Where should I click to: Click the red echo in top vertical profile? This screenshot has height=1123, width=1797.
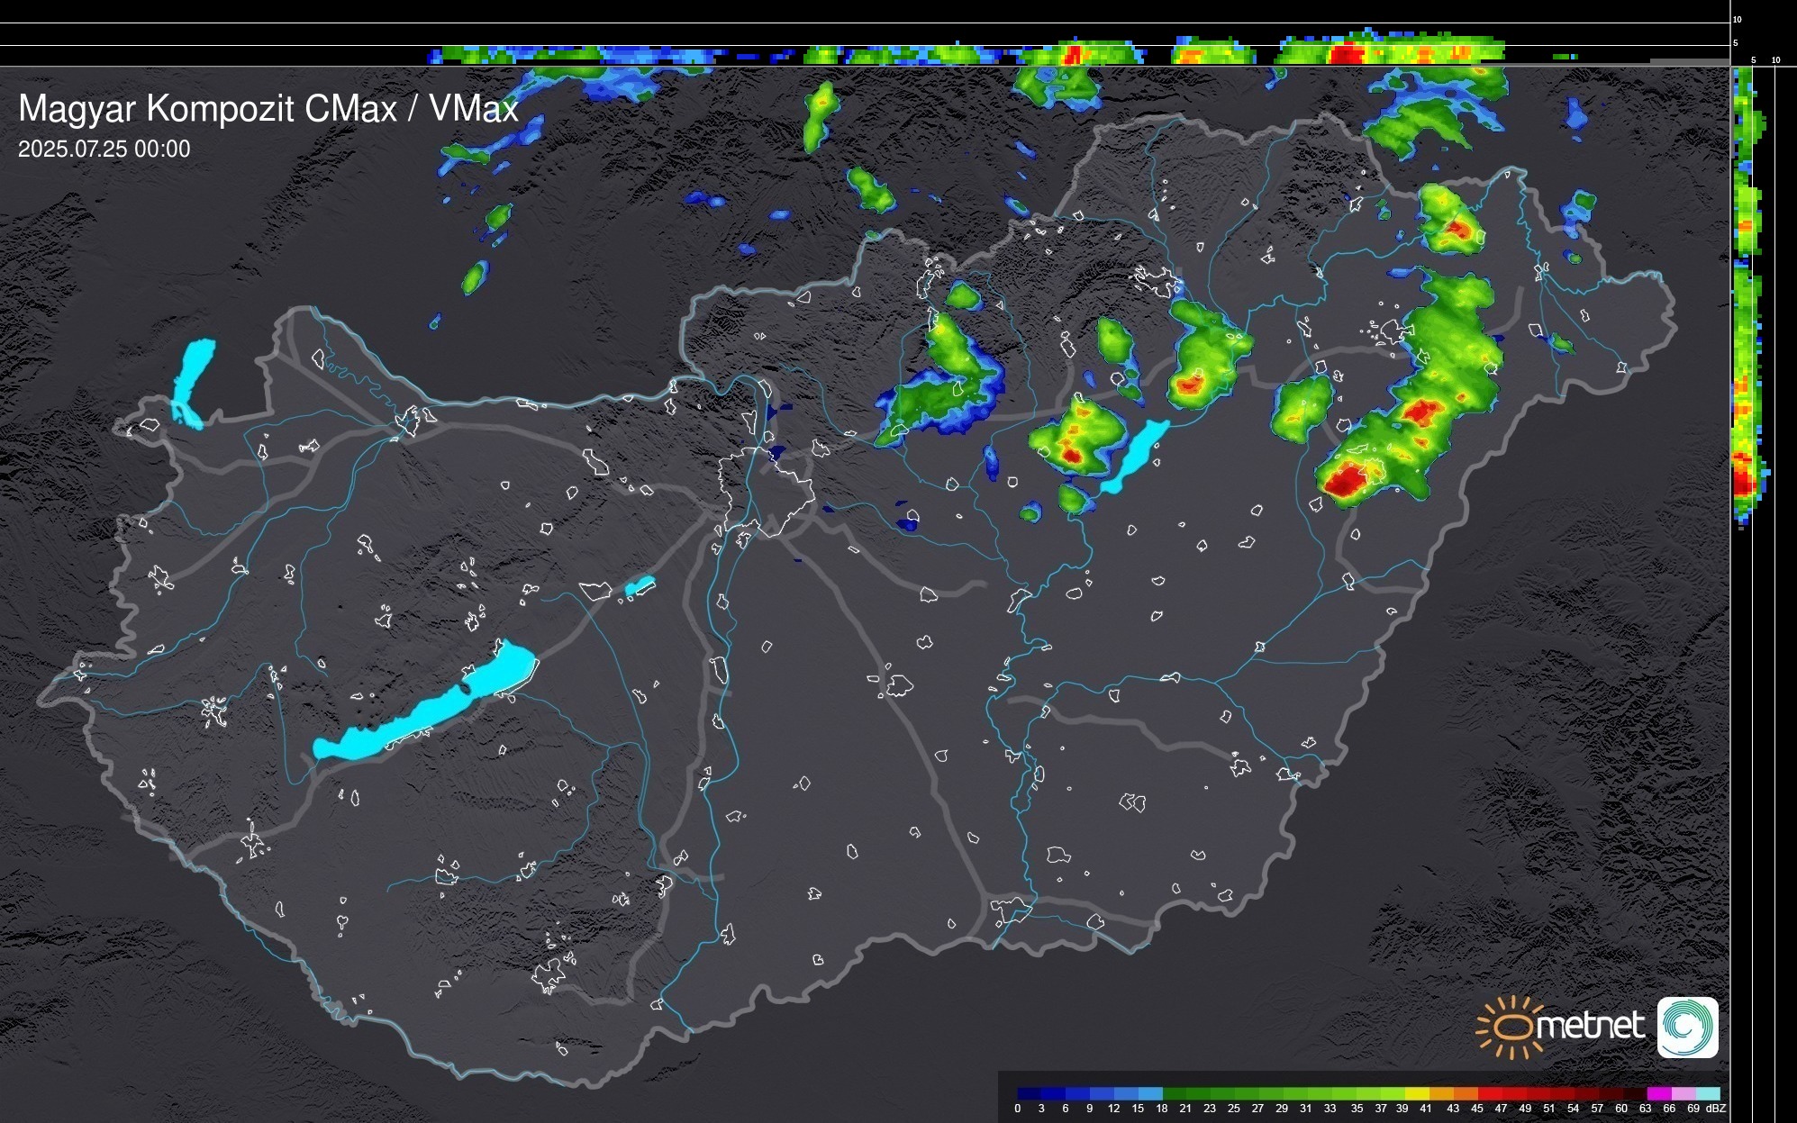pyautogui.click(x=1346, y=53)
